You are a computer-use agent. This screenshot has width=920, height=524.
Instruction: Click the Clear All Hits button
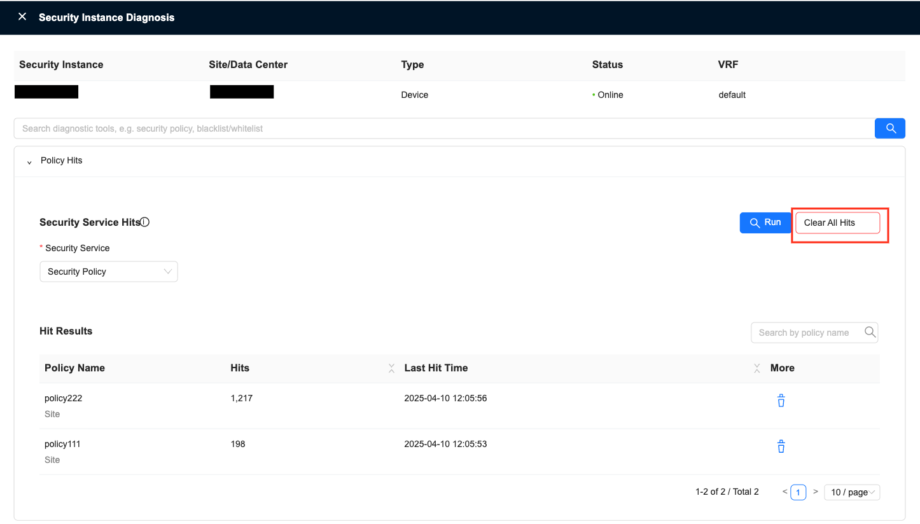(x=838, y=223)
